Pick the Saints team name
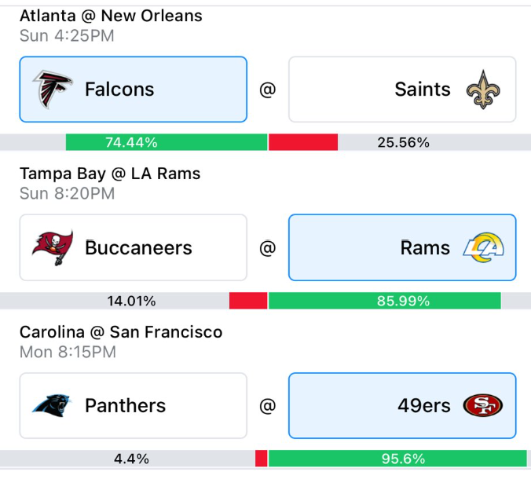The image size is (531, 479). 423,90
